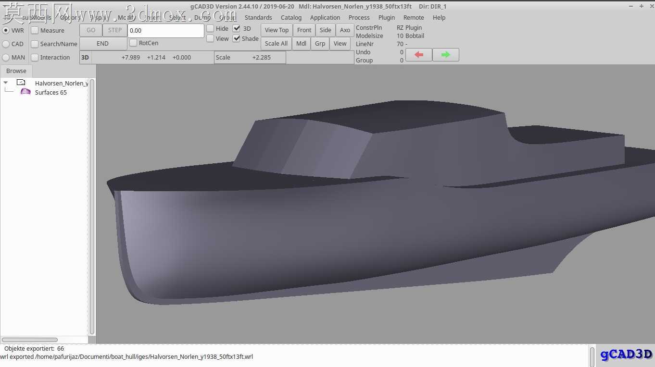
Task: Click the "10 Bobtail" value
Action: click(410, 36)
